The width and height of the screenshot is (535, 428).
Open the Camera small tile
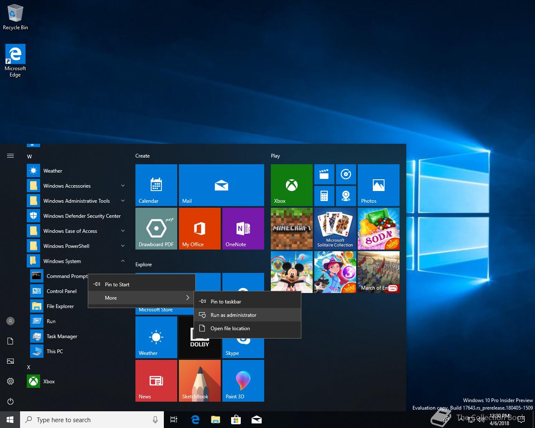pos(346,196)
